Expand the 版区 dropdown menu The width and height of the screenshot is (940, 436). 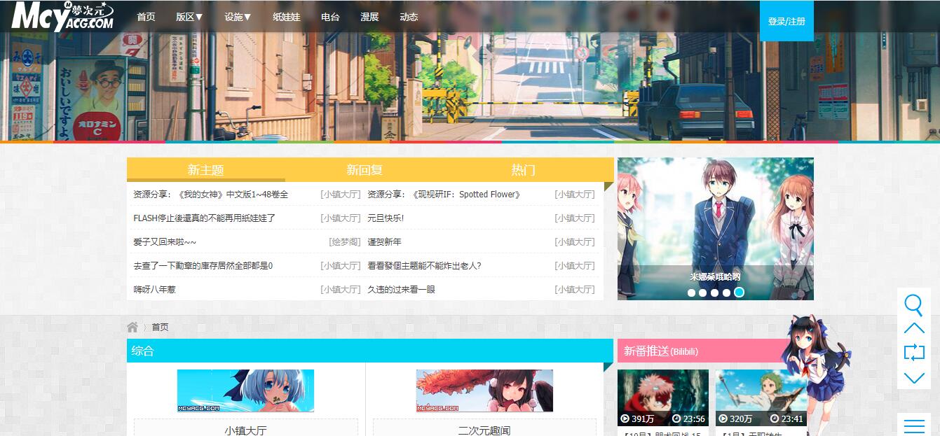point(189,17)
